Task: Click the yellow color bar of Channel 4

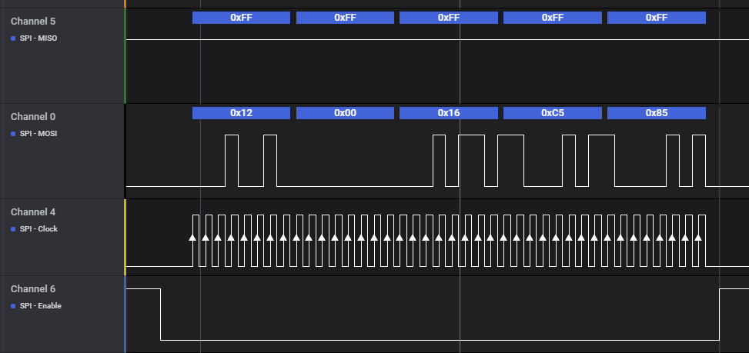Action: [125, 237]
